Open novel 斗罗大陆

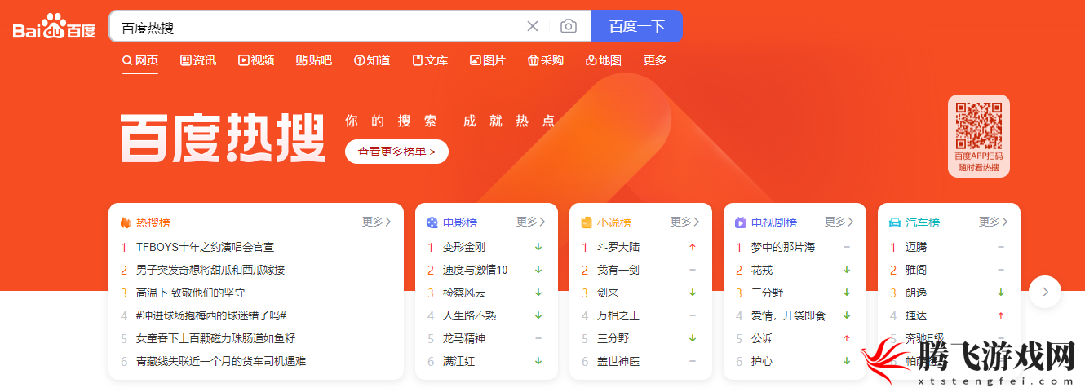pos(618,247)
